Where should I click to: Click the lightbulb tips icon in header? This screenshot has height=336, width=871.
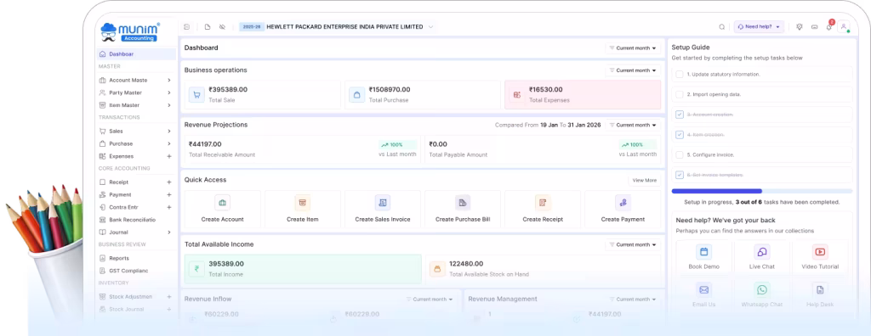point(800,26)
